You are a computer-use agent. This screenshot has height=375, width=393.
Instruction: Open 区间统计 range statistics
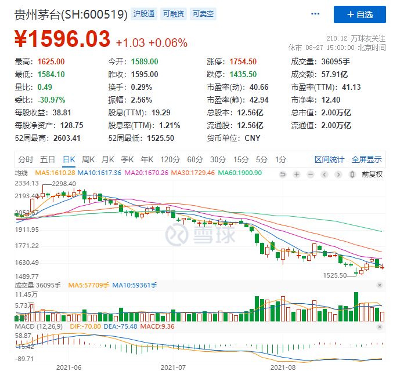(x=329, y=159)
